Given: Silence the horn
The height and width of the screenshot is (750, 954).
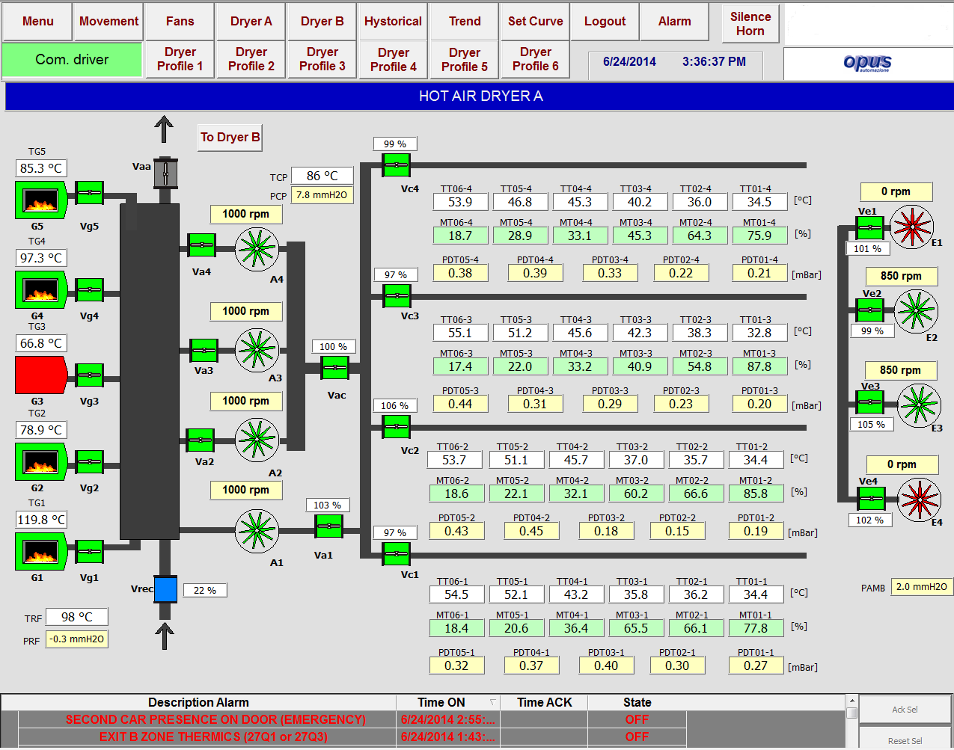Looking at the screenshot, I should pos(750,24).
